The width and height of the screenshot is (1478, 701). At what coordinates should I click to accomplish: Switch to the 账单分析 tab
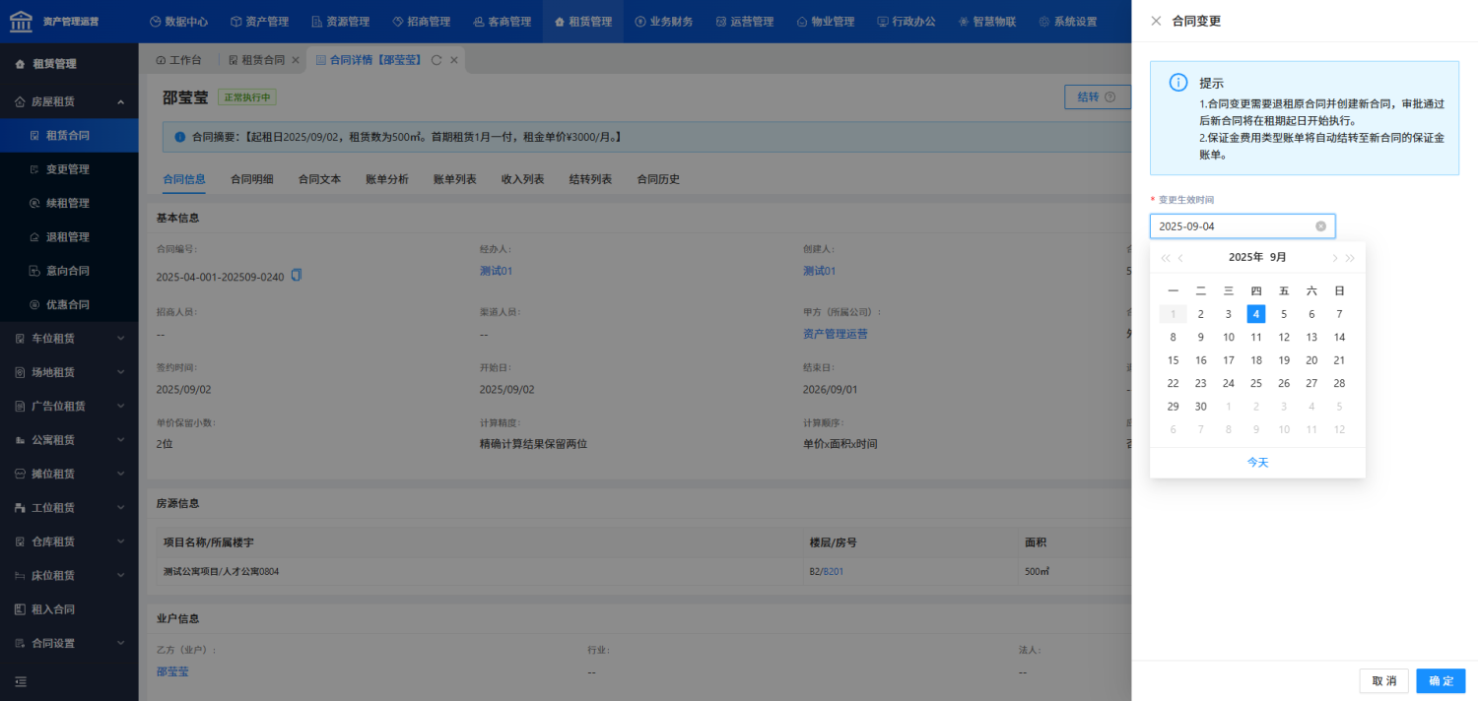[x=387, y=179]
